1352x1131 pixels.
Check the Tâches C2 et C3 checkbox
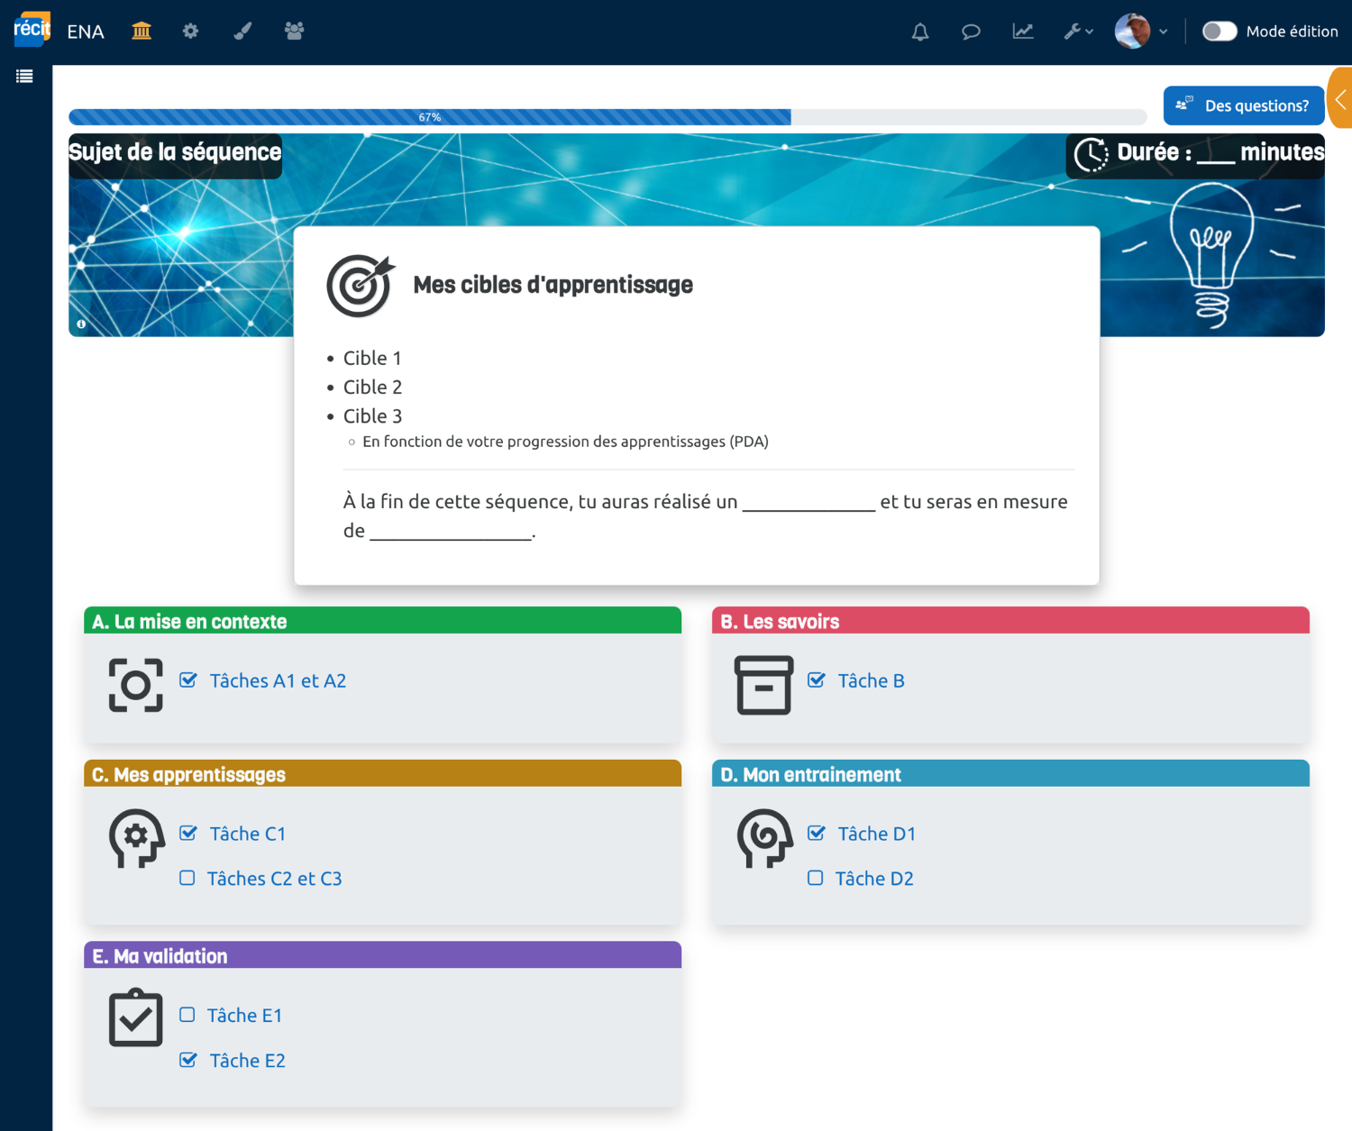point(187,878)
